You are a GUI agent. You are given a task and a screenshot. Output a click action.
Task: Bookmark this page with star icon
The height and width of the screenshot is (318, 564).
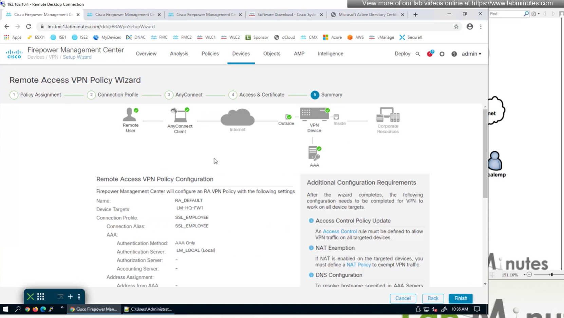(x=456, y=26)
